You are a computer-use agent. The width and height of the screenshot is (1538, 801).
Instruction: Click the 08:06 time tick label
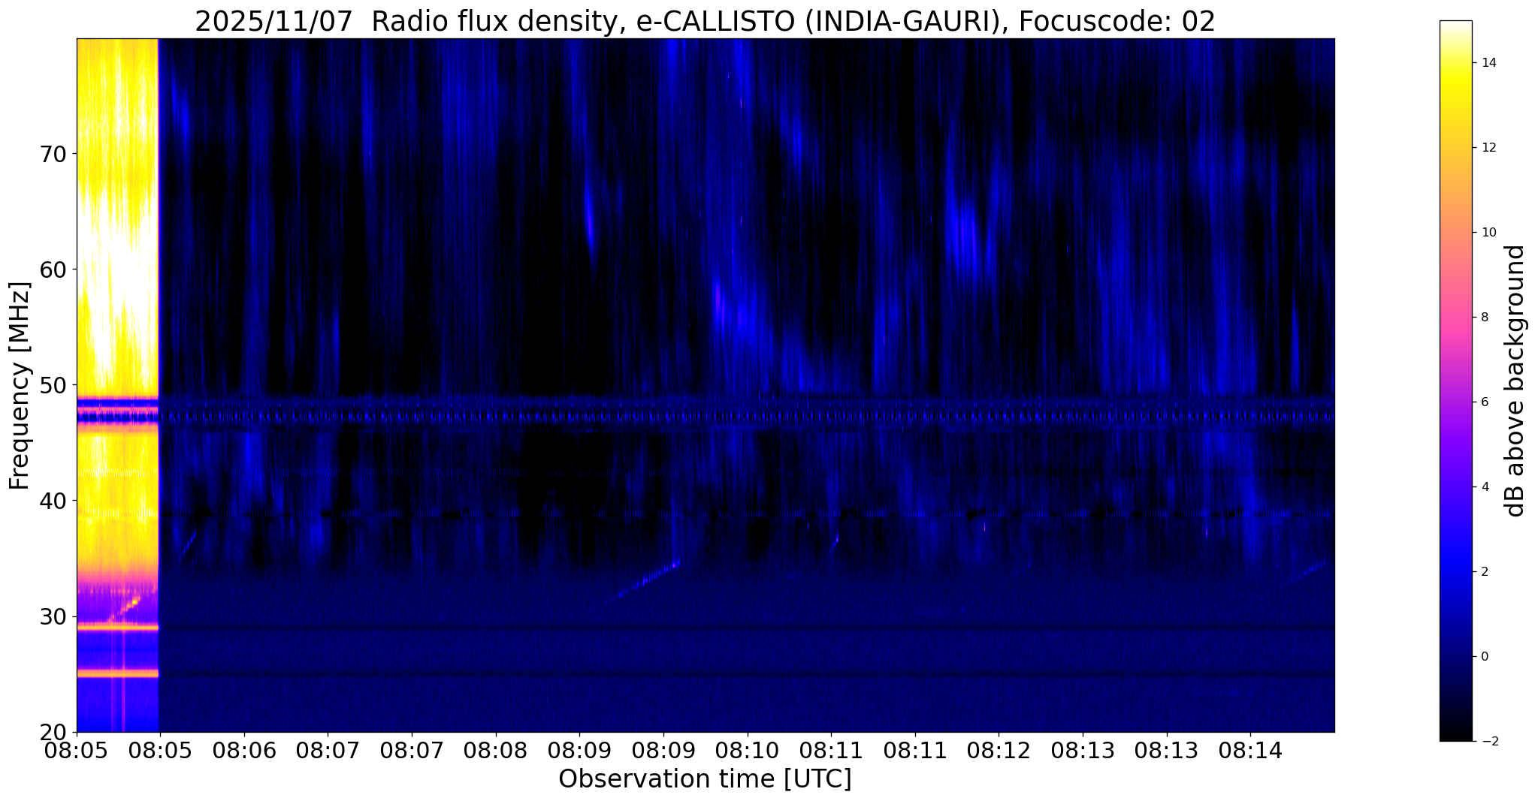[x=243, y=750]
